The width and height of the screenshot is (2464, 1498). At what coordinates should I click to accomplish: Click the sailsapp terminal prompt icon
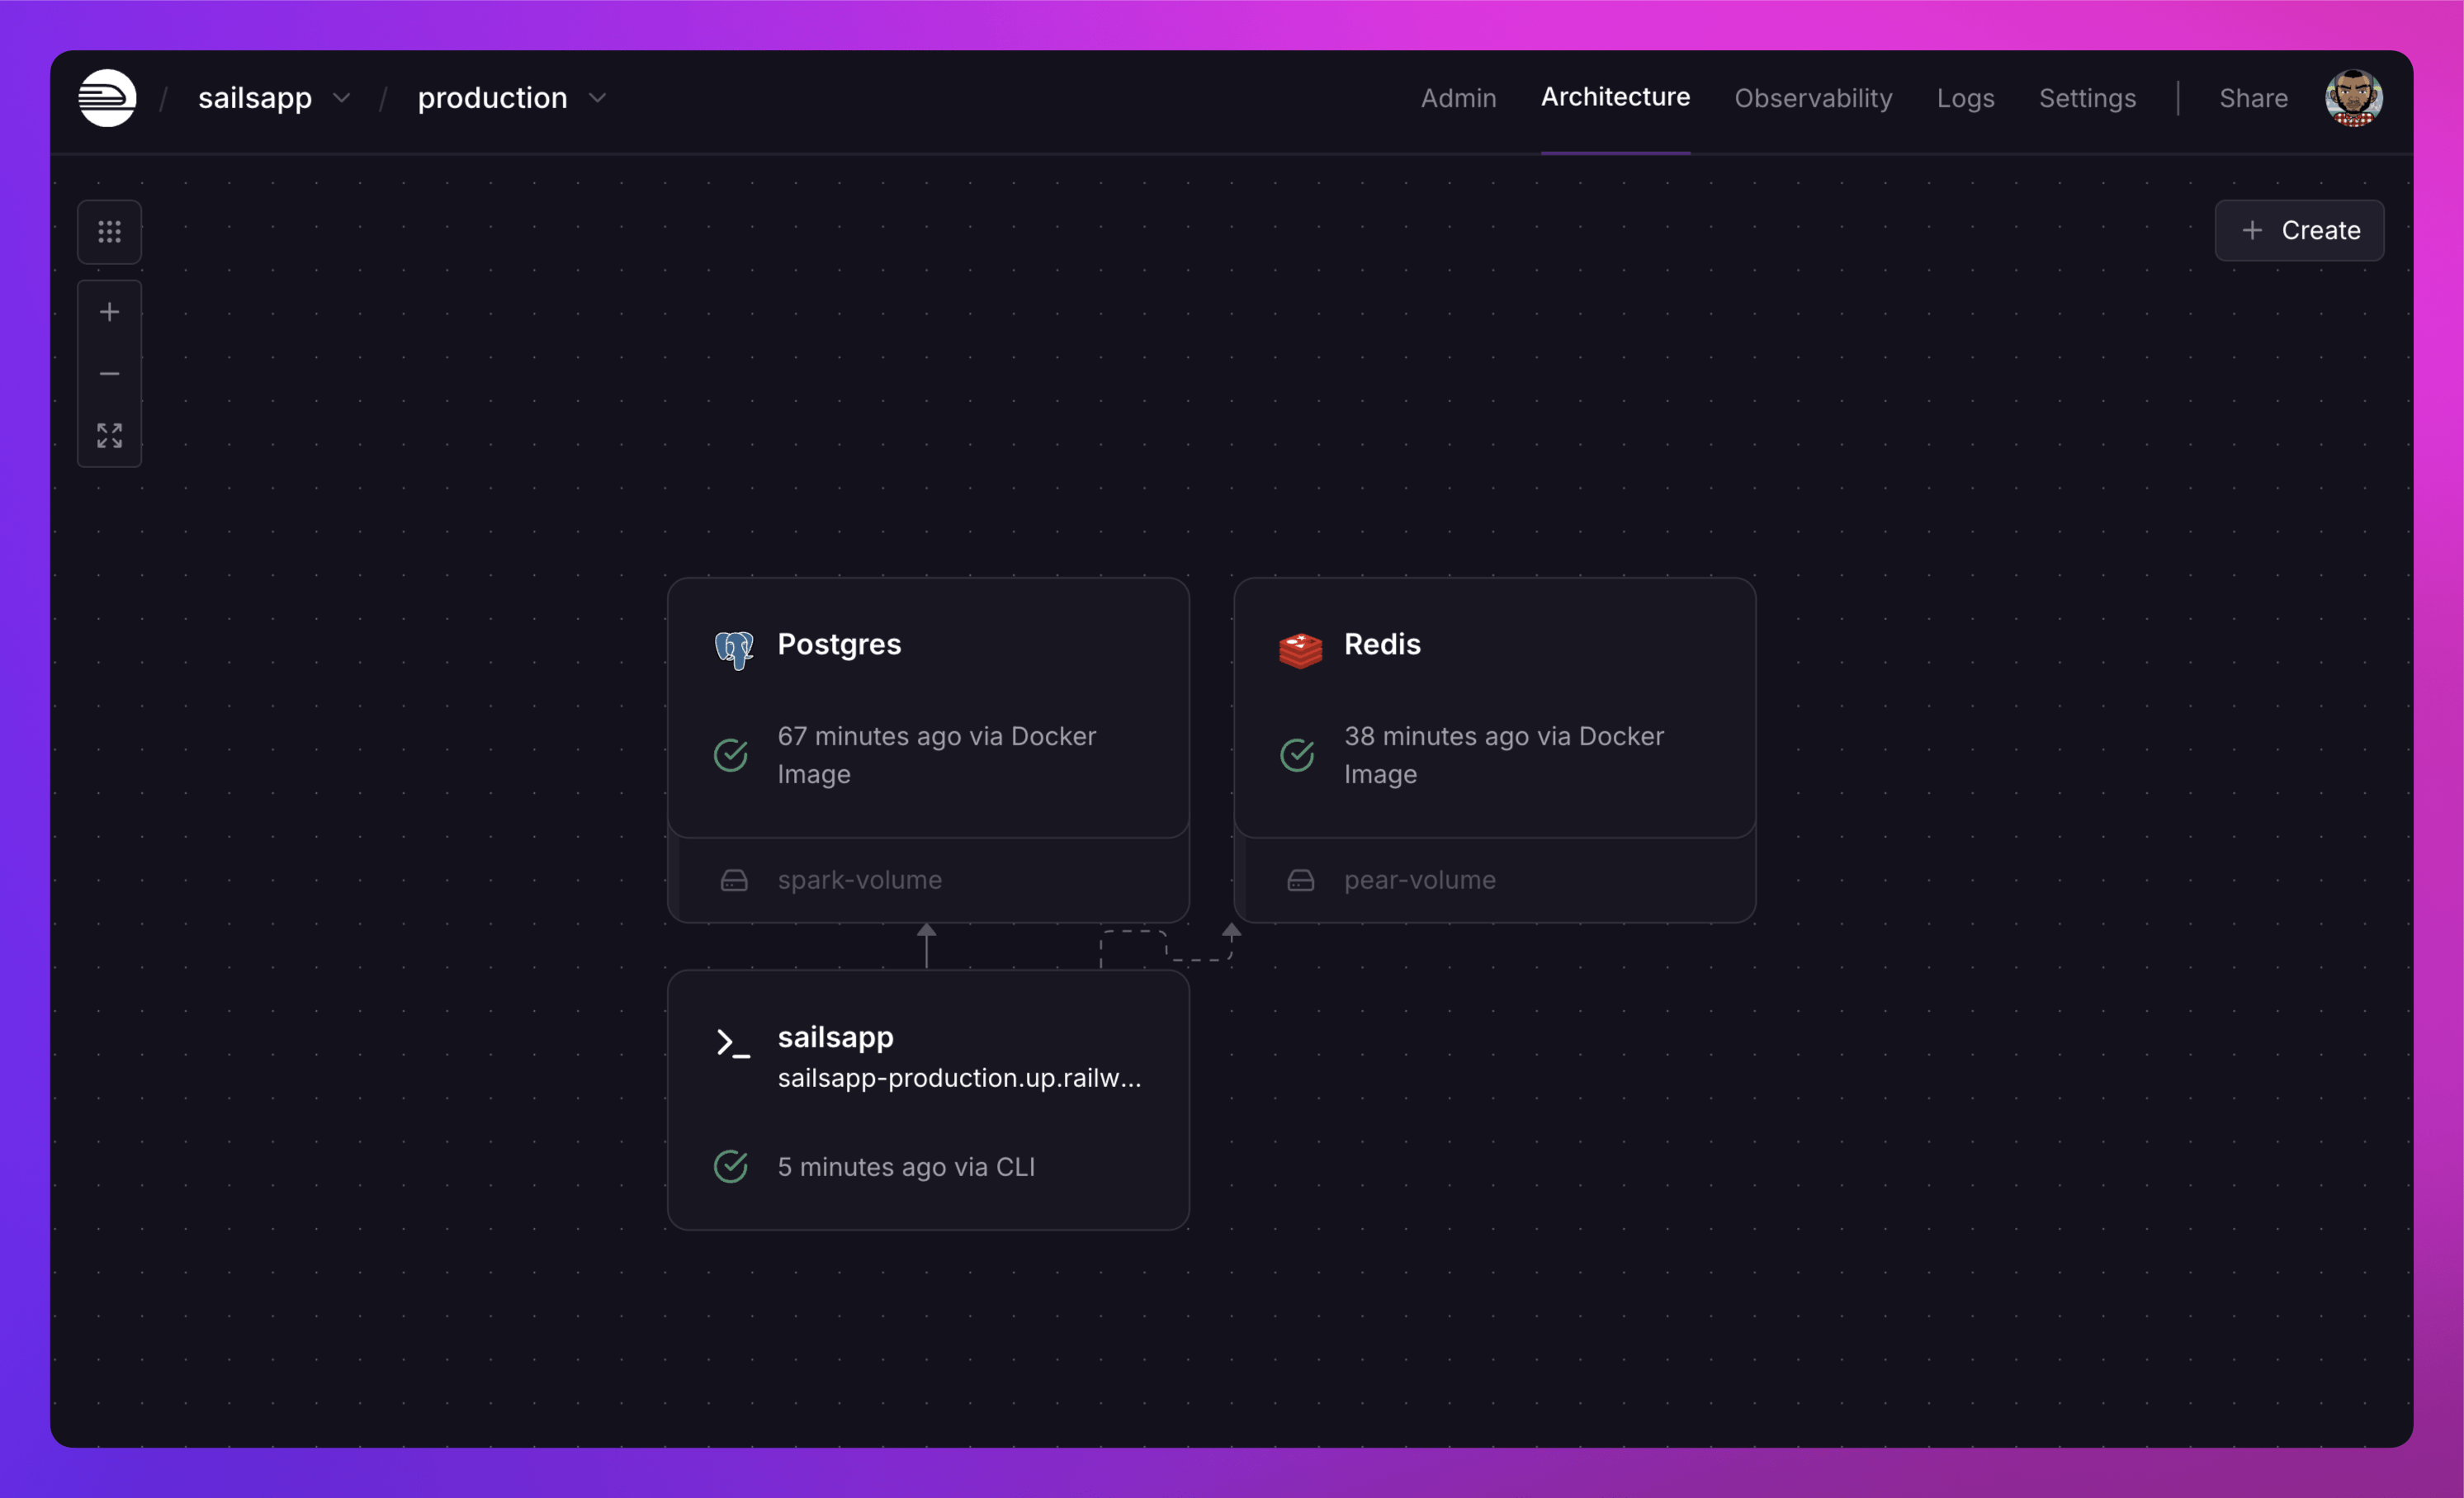click(732, 1043)
